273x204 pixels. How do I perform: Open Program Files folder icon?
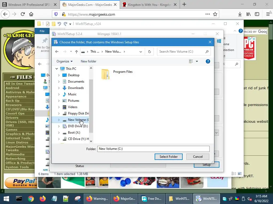click(x=105, y=74)
